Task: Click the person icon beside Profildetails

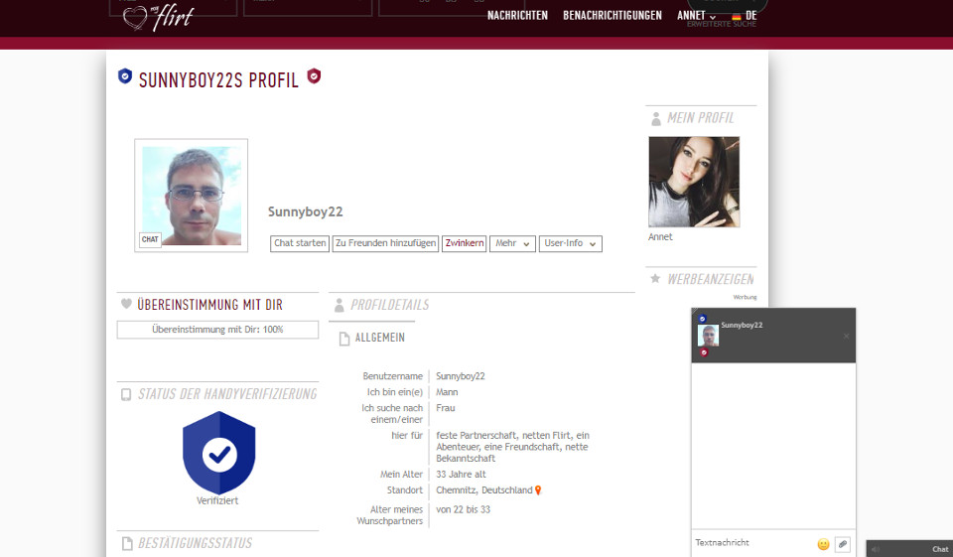Action: 340,305
